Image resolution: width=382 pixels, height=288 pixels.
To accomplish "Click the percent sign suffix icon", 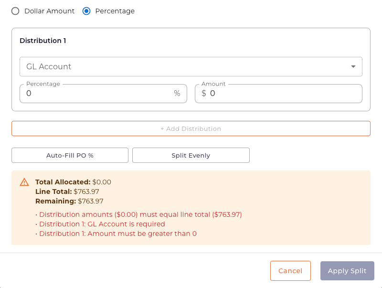I will point(177,94).
